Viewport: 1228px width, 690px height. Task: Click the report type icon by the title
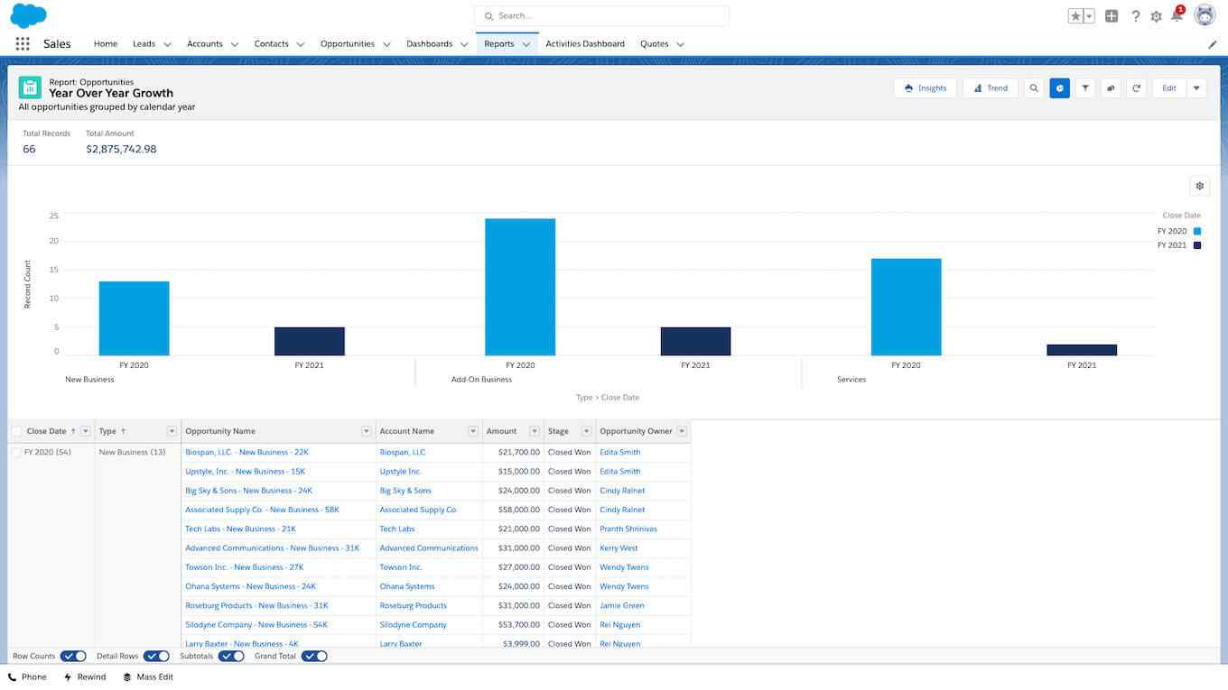click(x=30, y=87)
